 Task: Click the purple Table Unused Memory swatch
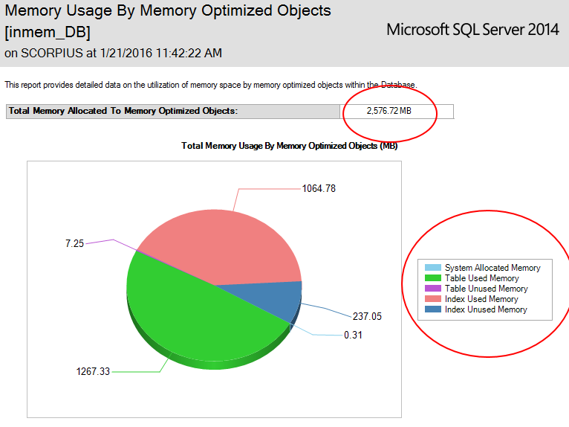[433, 289]
